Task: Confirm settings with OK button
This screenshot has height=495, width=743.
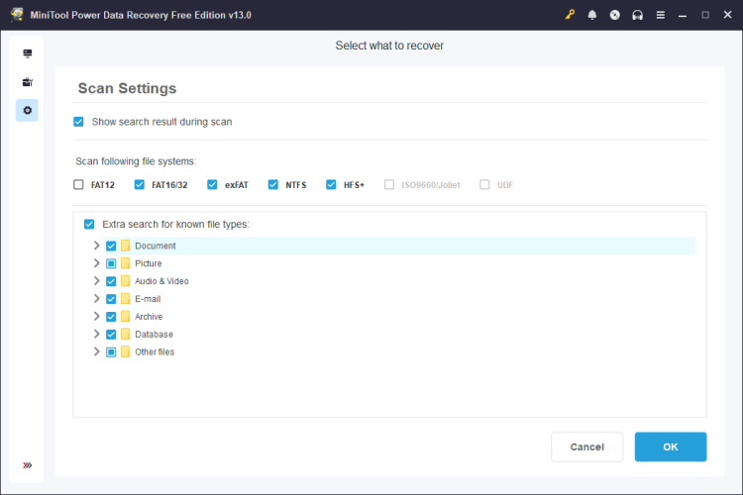Action: click(671, 446)
